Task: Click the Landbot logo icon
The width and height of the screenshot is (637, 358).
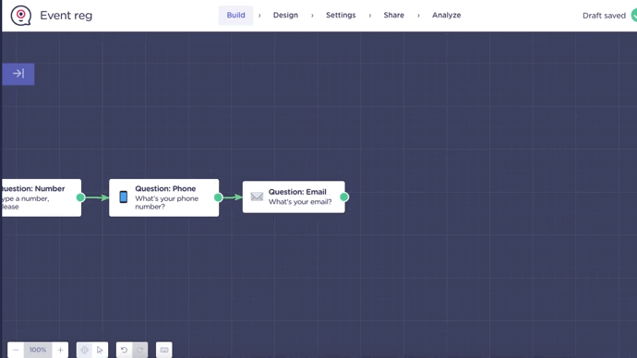Action: 20,16
